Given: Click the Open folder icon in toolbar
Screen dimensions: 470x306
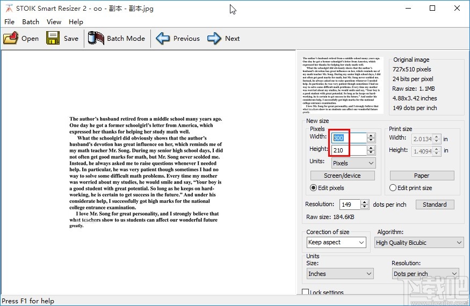Looking at the screenshot, I should coord(11,38).
